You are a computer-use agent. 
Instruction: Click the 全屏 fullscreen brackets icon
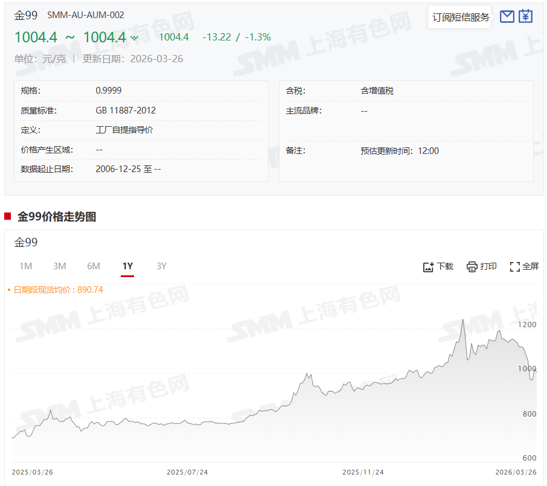(515, 267)
